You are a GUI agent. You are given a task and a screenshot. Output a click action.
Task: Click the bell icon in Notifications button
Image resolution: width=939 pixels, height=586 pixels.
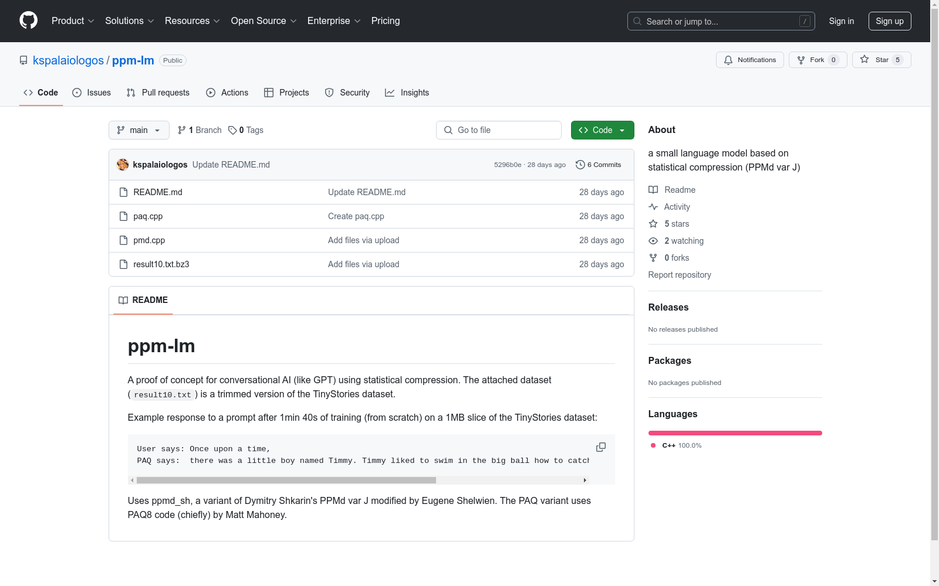pyautogui.click(x=728, y=60)
